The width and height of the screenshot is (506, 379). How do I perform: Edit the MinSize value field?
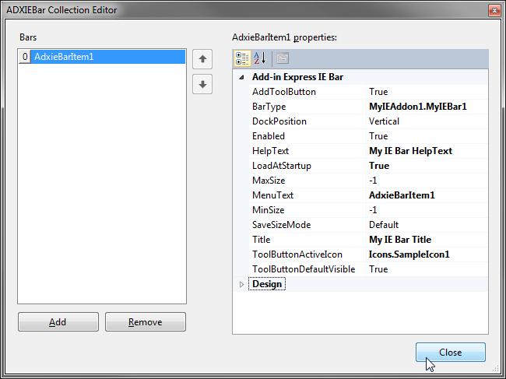click(427, 210)
